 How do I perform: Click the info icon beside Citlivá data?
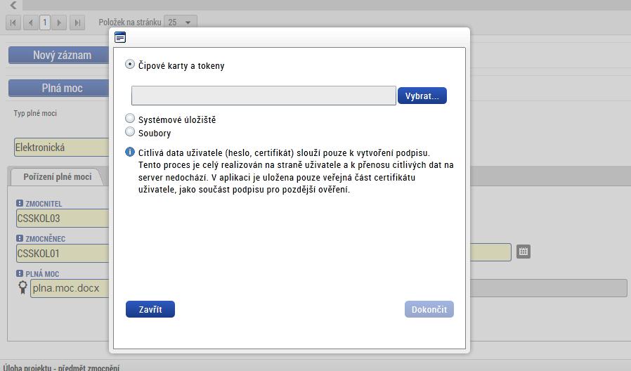coord(129,152)
